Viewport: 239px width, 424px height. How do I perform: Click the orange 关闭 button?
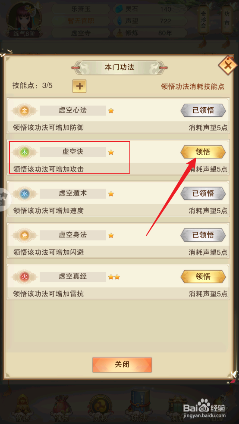122,365
